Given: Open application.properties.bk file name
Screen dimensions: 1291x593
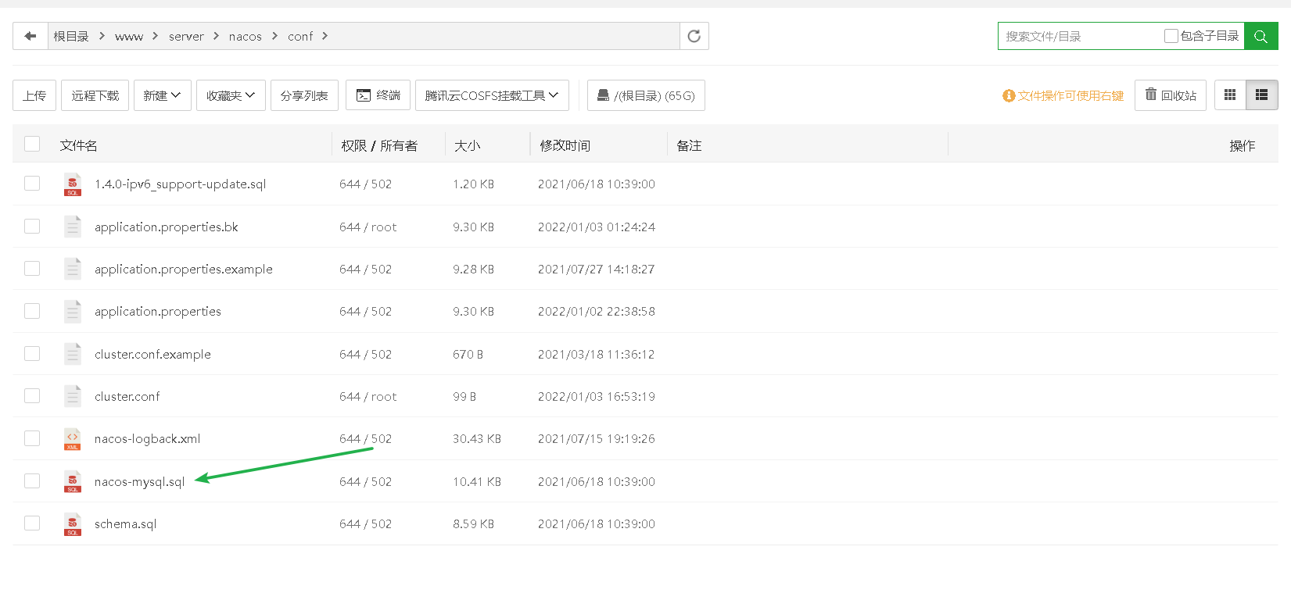Looking at the screenshot, I should click(x=167, y=227).
